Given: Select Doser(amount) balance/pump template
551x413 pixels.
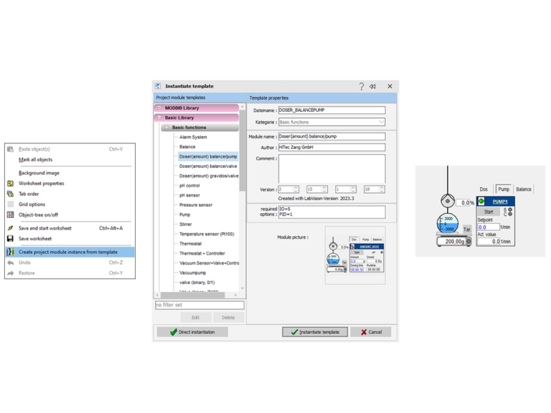Looking at the screenshot, I should (x=208, y=156).
